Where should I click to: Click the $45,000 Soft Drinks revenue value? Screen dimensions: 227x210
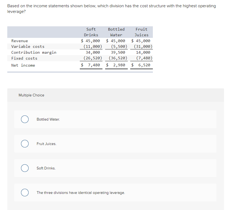point(91,41)
